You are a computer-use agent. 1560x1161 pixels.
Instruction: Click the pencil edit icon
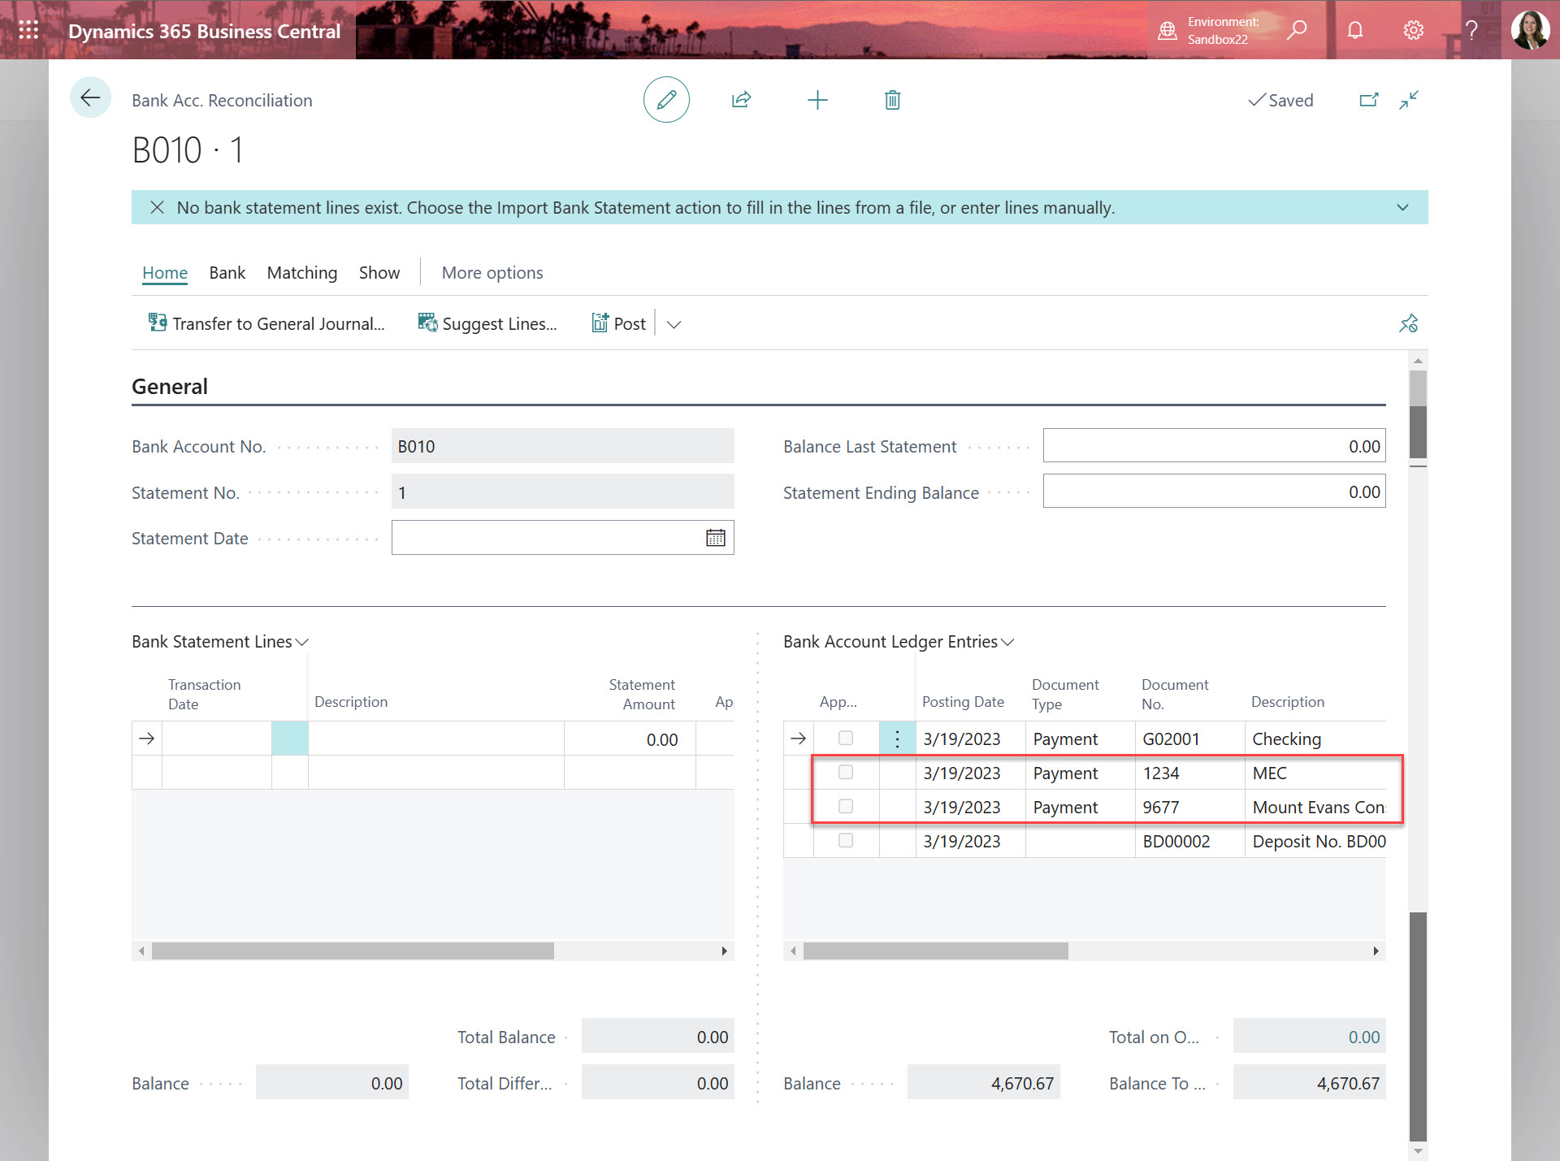coord(666,100)
